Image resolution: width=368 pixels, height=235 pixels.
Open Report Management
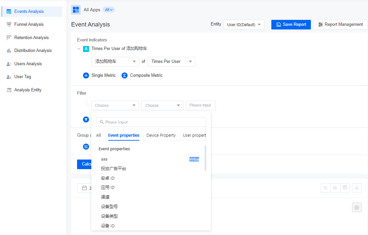tap(340, 24)
